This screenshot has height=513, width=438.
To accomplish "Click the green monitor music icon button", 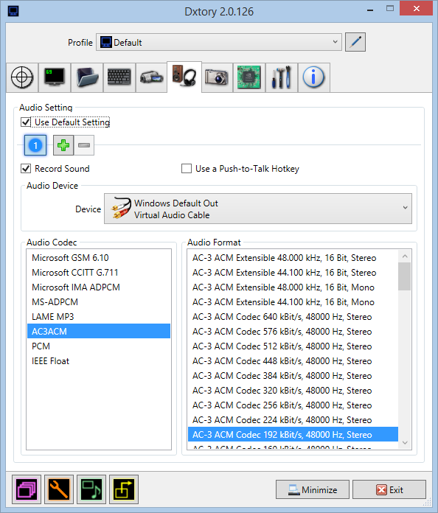I will 91,489.
